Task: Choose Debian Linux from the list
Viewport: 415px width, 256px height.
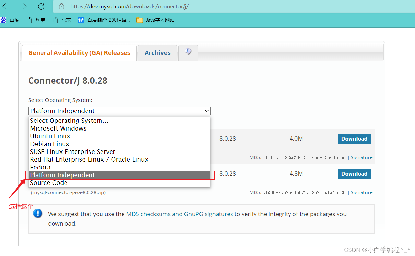Action: pos(119,144)
